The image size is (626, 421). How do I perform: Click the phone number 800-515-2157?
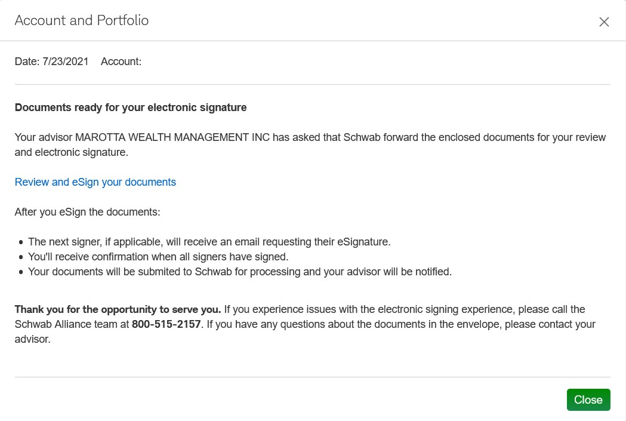(166, 324)
